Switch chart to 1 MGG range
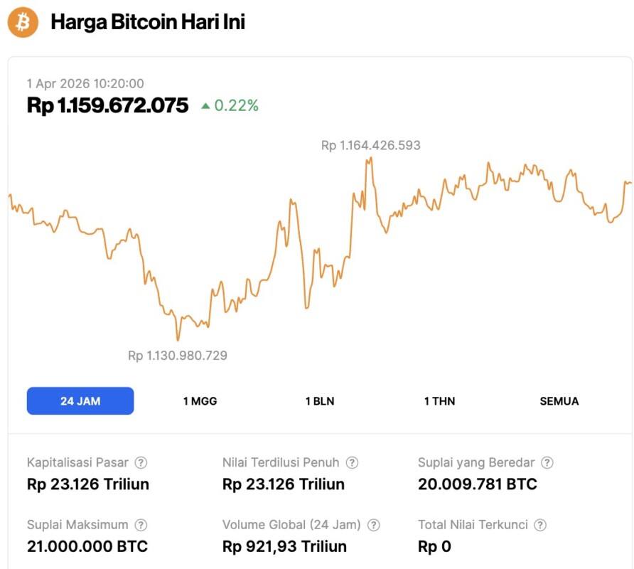 (x=200, y=401)
